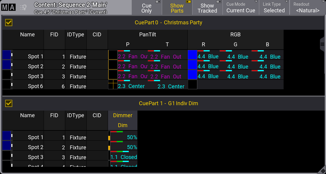Click Spot 1 pan/tilt position preview box
Screen dimensions: 326x174
point(112,55)
